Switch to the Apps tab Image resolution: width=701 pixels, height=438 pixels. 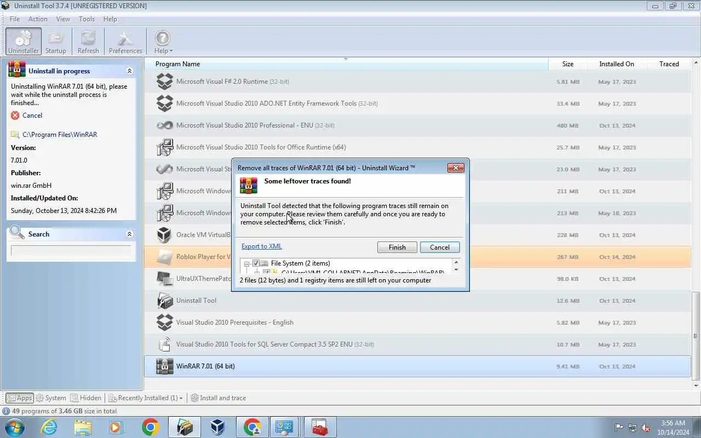(20, 398)
